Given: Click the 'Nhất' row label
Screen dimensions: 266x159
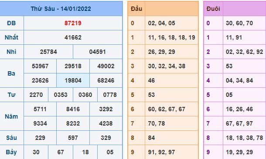Looking at the screenshot, I should click(x=11, y=37).
